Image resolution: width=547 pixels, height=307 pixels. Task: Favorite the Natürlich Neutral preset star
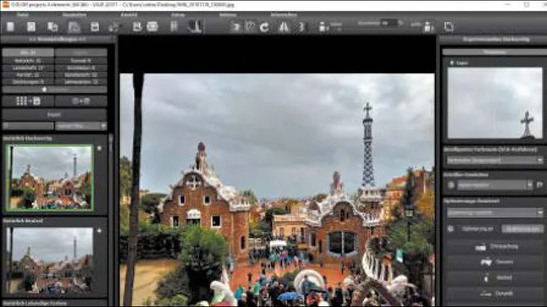99,230
